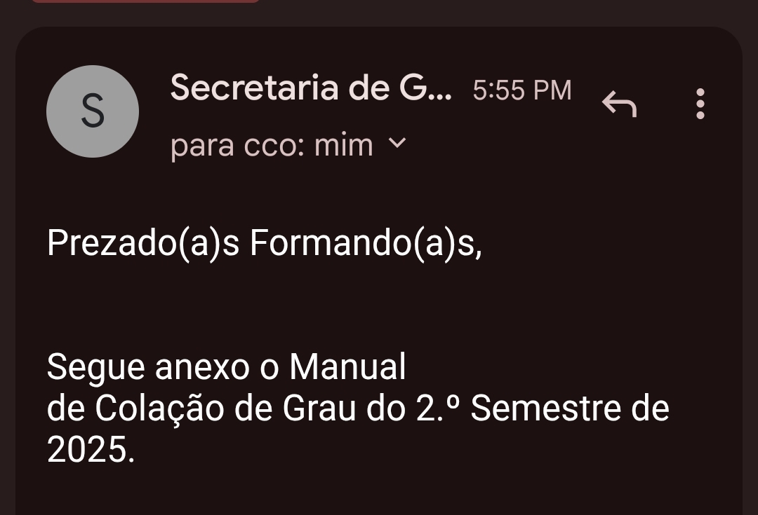Viewport: 758px width, 515px height.
Task: Open the three-dot more options menu
Action: click(699, 104)
